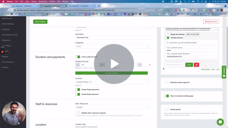The width and height of the screenshot is (228, 128).
Task: Click the visit link
Action: [x=218, y=69]
